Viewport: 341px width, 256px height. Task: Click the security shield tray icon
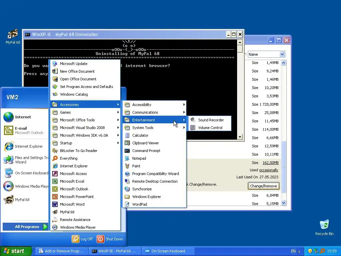point(310,251)
